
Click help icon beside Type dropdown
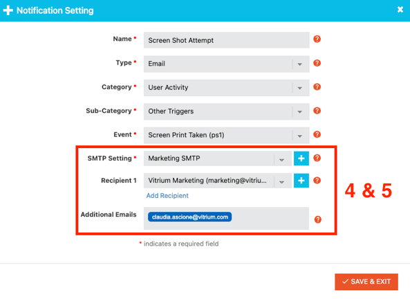[317, 63]
